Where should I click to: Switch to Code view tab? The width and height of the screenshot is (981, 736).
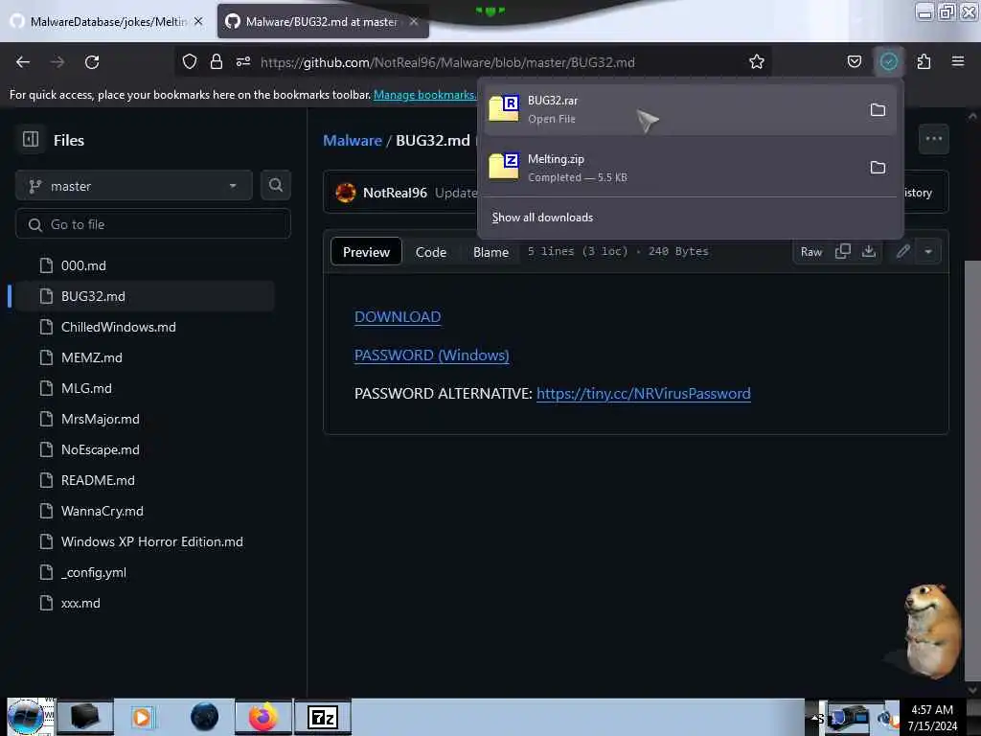coord(431,252)
